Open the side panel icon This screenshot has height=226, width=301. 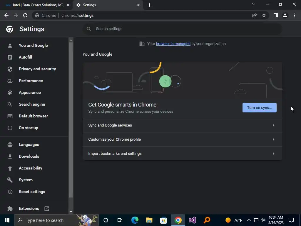(x=276, y=15)
